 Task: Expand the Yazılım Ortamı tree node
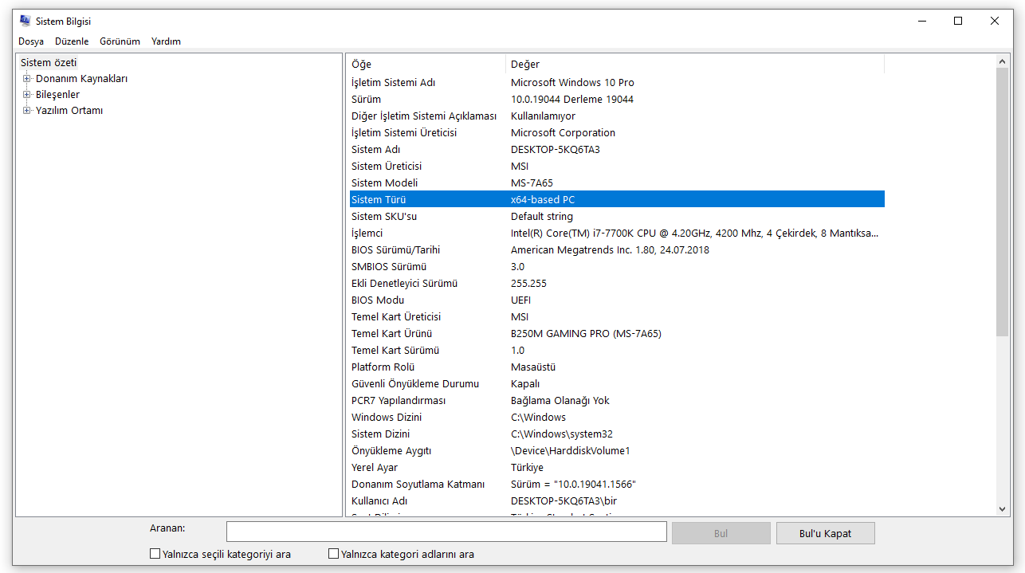[x=27, y=111]
